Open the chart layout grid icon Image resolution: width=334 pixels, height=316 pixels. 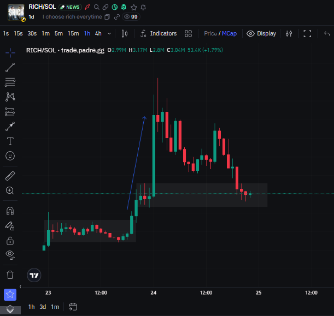(x=188, y=34)
